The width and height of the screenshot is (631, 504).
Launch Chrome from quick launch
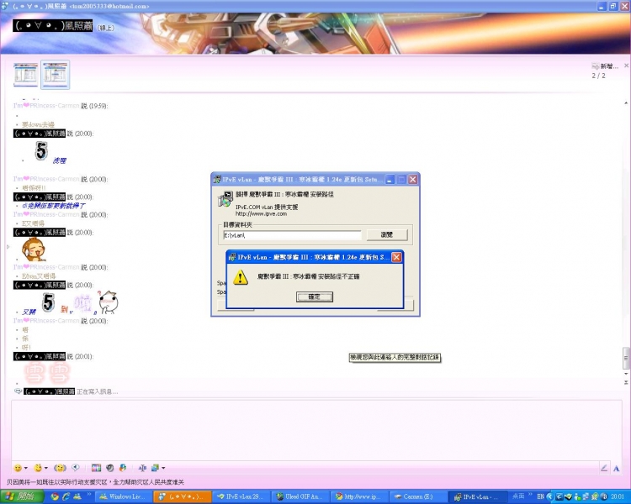pos(55,496)
